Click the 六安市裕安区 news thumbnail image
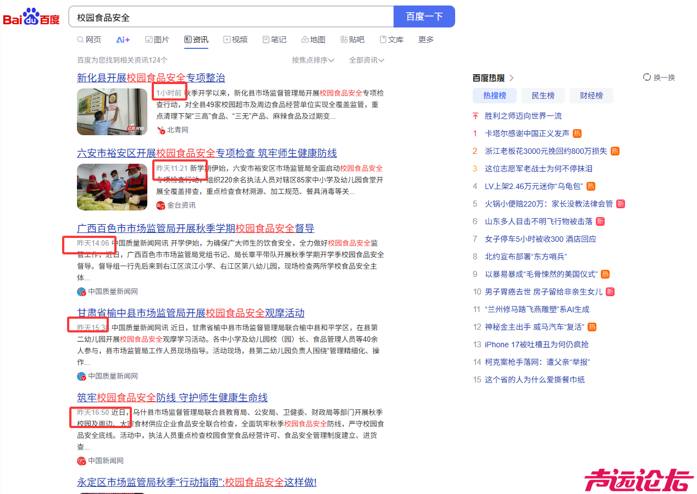This screenshot has height=494, width=697. [x=112, y=187]
